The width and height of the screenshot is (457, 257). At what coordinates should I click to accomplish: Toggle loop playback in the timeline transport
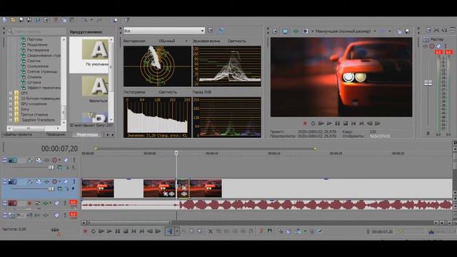tap(94, 231)
